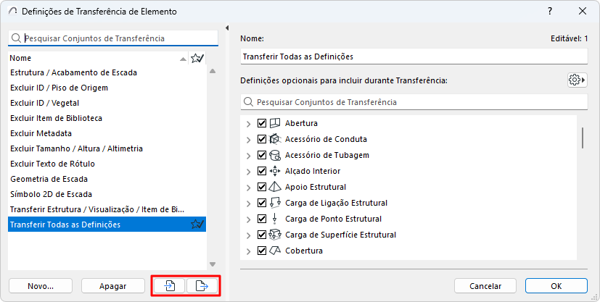Click the Alçado Interior icon
600x302 pixels.
click(x=275, y=171)
